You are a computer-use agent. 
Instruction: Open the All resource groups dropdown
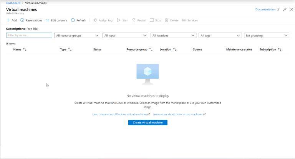pyautogui.click(x=77, y=36)
